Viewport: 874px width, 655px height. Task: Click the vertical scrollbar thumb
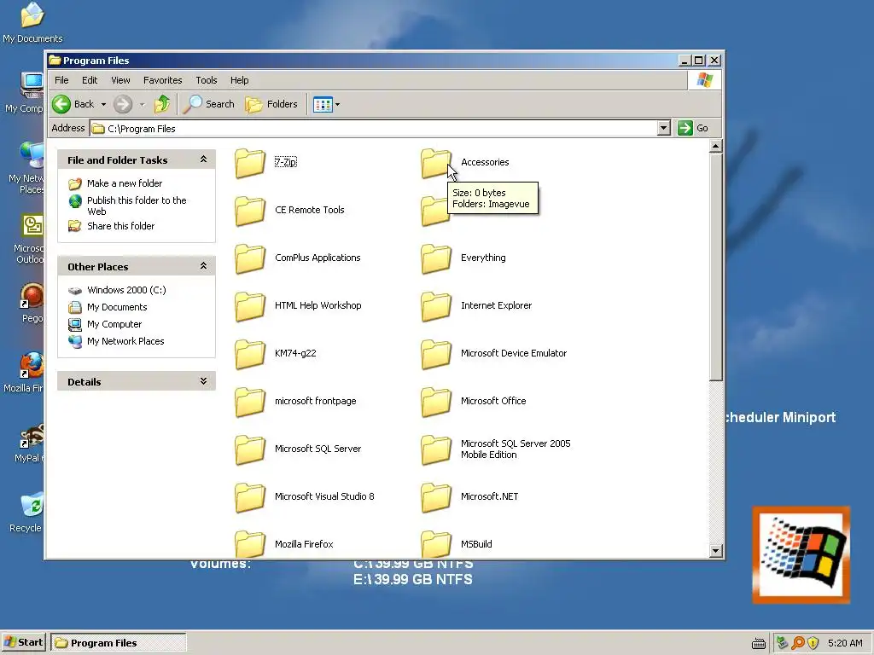click(x=716, y=267)
